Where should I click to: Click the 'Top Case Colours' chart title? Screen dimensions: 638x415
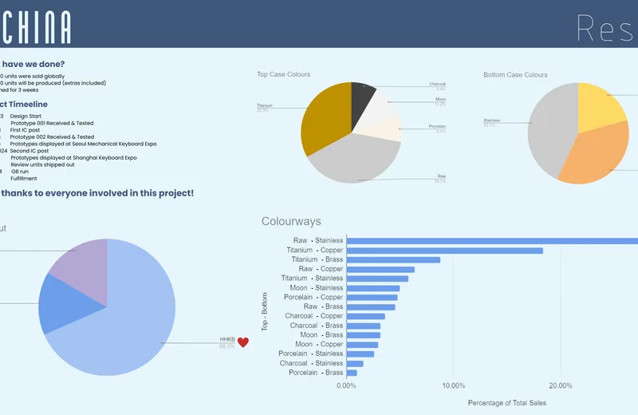click(283, 74)
